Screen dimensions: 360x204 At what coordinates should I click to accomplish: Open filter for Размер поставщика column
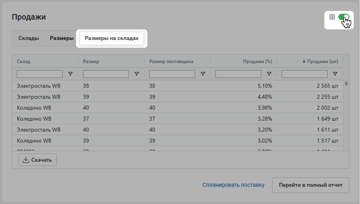coord(203,74)
